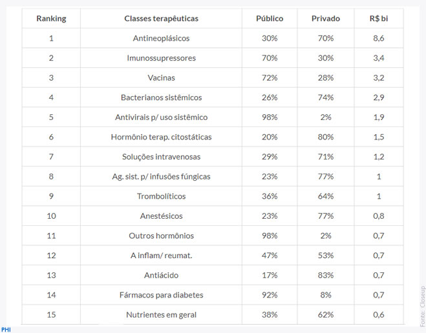
Task: Select Hormônio terap. citostáticas cell
Action: 161,137
